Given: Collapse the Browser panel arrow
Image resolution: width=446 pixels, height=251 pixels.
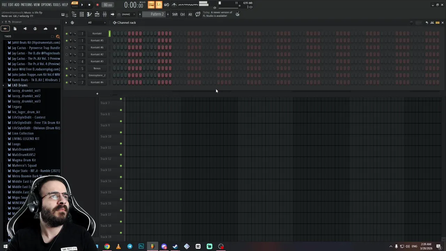Looking at the screenshot, I should click(2, 22).
